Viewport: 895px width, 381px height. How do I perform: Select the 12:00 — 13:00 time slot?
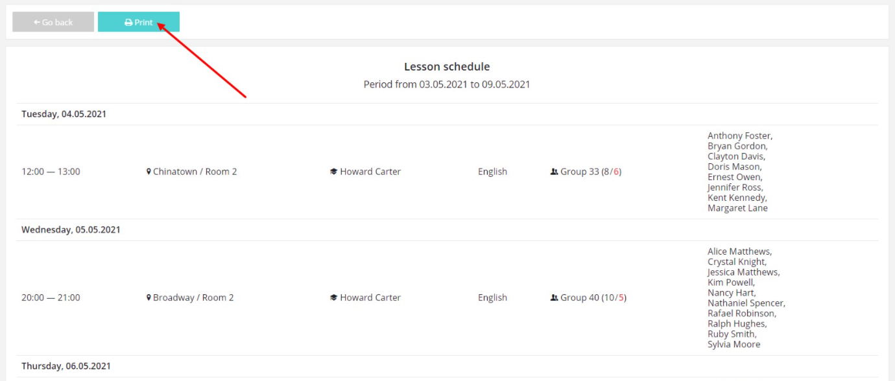pyautogui.click(x=51, y=172)
